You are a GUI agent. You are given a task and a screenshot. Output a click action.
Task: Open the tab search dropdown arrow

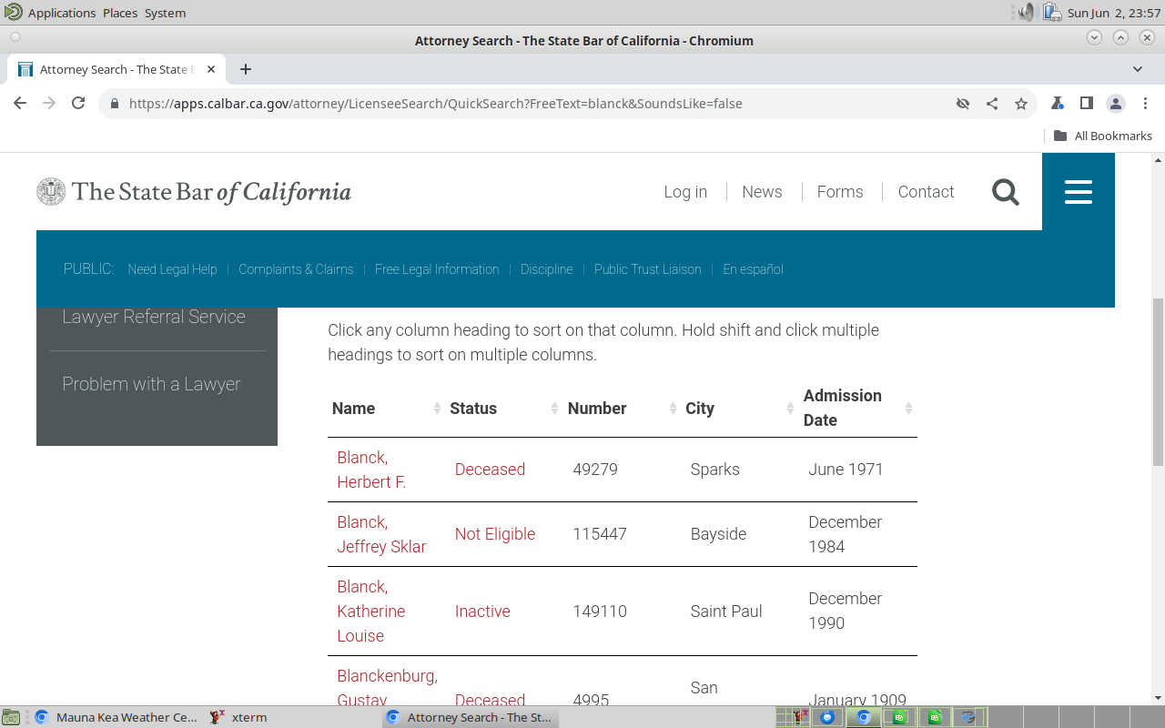coord(1138,69)
